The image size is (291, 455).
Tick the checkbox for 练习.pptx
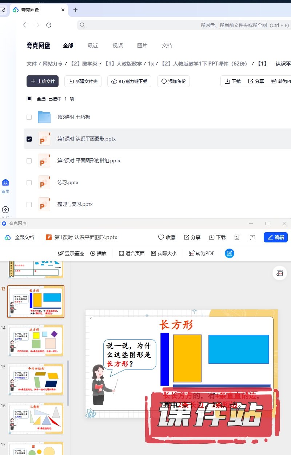29,183
